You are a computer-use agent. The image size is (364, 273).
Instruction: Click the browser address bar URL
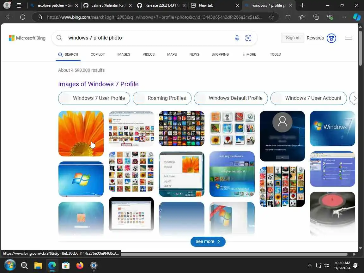click(x=155, y=17)
